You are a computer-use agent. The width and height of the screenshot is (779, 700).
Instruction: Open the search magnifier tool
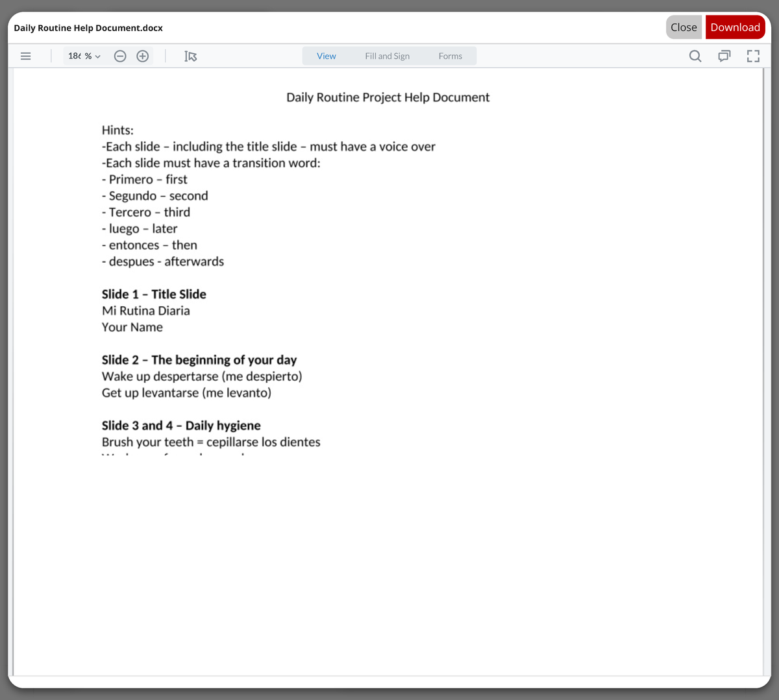695,56
